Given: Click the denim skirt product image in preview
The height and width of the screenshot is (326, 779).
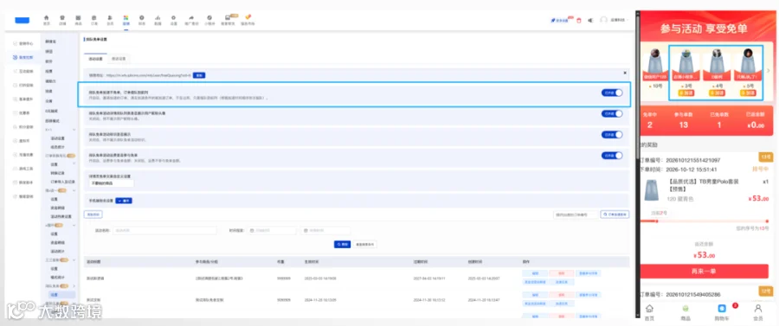Looking at the screenshot, I should click(x=651, y=189).
